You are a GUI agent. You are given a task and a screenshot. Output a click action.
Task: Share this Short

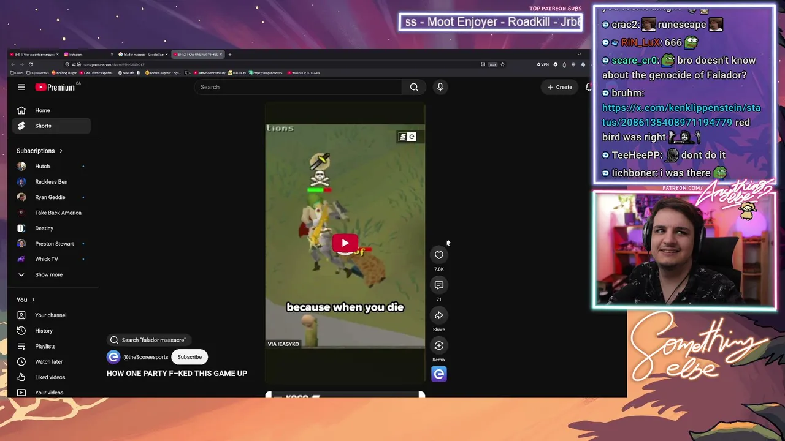pos(439,315)
